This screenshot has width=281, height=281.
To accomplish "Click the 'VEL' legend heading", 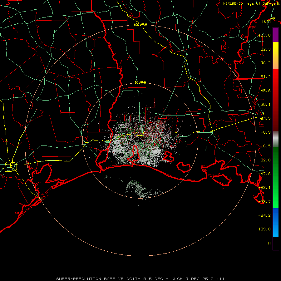I will [274, 19].
